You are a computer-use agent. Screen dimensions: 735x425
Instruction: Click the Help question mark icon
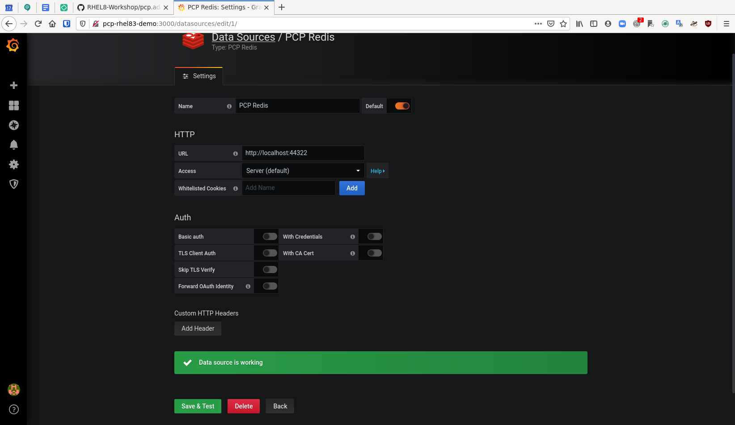(x=14, y=409)
